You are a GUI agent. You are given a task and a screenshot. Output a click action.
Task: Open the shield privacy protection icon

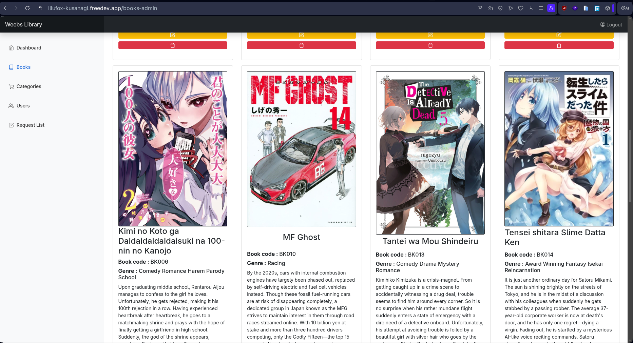click(x=500, y=8)
